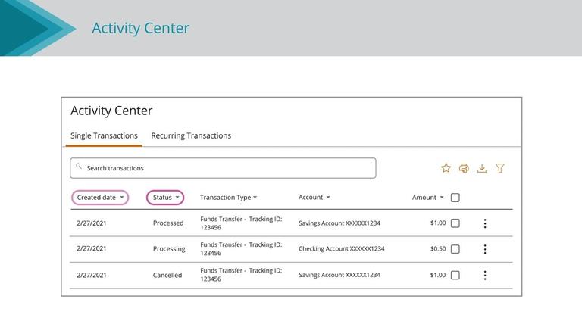Toggle the select-all checkbox in header

pos(455,198)
